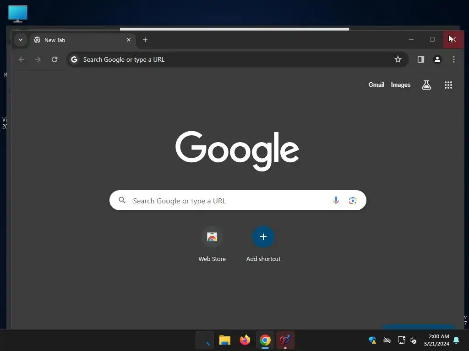Click the magnifier icon in the search box

point(122,200)
